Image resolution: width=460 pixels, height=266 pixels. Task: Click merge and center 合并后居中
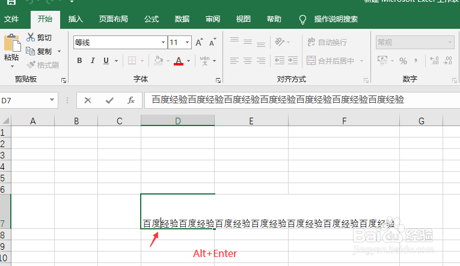coord(331,61)
